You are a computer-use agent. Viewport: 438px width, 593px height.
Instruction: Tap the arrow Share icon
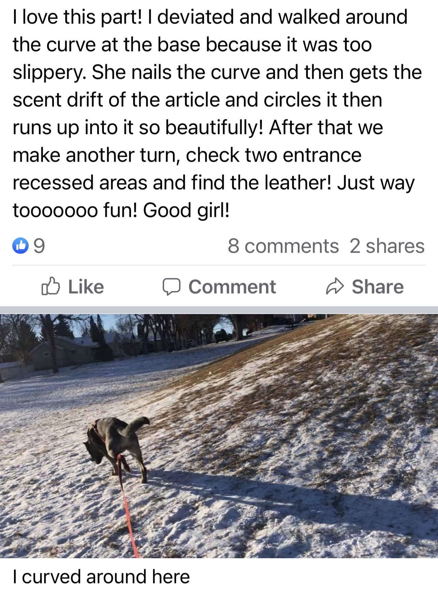[x=335, y=287]
